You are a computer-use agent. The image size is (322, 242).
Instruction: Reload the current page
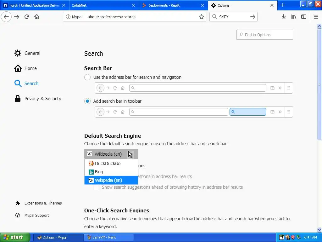[27, 17]
